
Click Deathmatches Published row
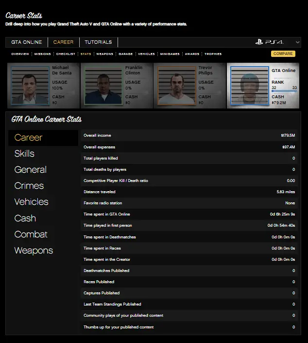[189, 271]
